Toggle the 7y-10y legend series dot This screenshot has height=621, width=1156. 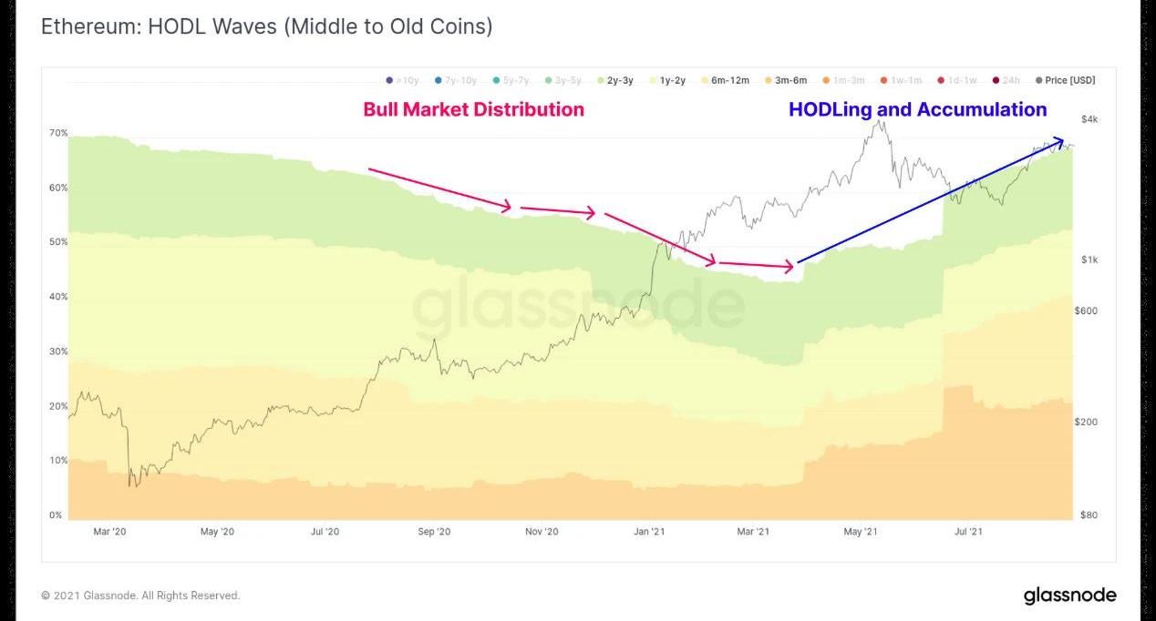439,80
